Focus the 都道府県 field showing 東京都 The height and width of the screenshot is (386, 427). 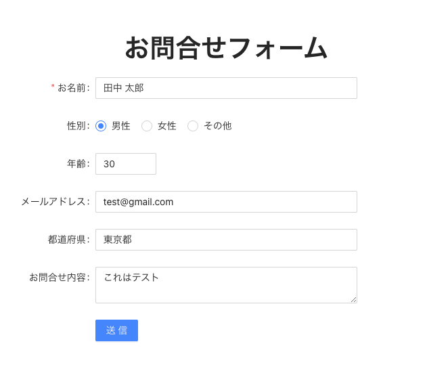point(226,240)
